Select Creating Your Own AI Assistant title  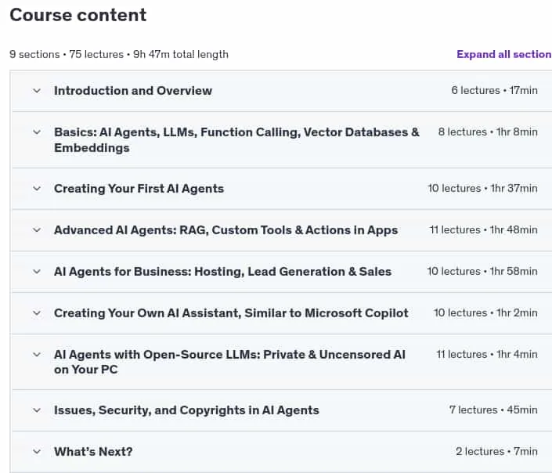[231, 313]
